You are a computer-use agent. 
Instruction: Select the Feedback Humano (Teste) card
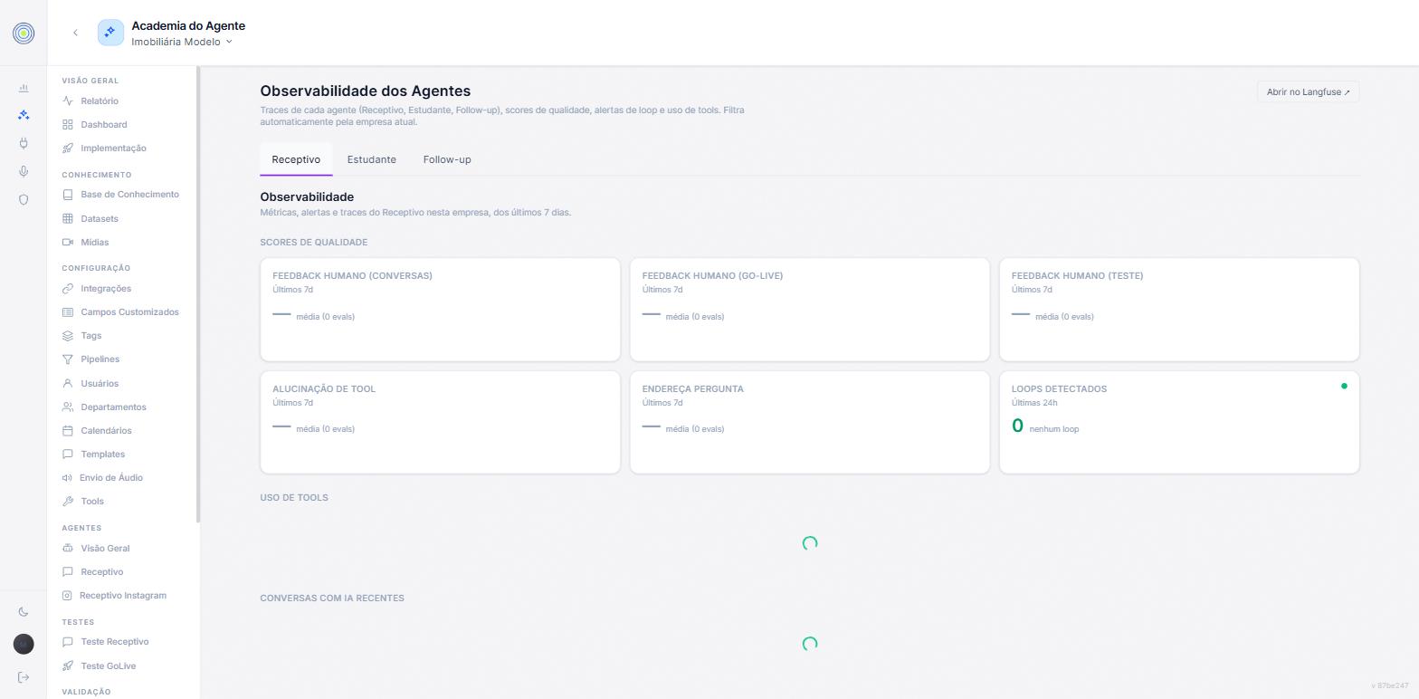point(1179,310)
